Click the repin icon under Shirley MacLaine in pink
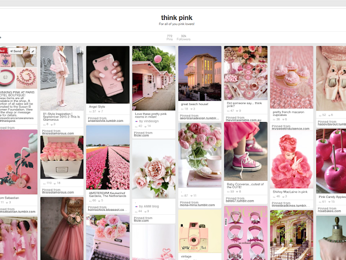 click(x=274, y=196)
